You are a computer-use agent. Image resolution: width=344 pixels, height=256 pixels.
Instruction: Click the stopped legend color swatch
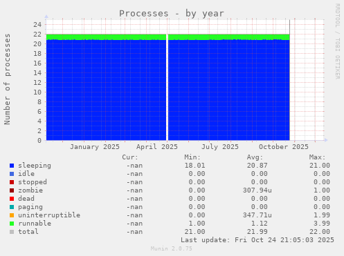click(x=12, y=182)
